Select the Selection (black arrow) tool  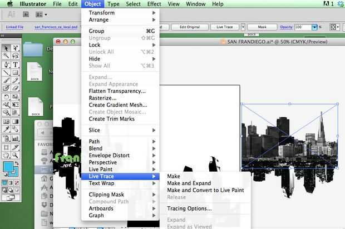[x=6, y=48]
